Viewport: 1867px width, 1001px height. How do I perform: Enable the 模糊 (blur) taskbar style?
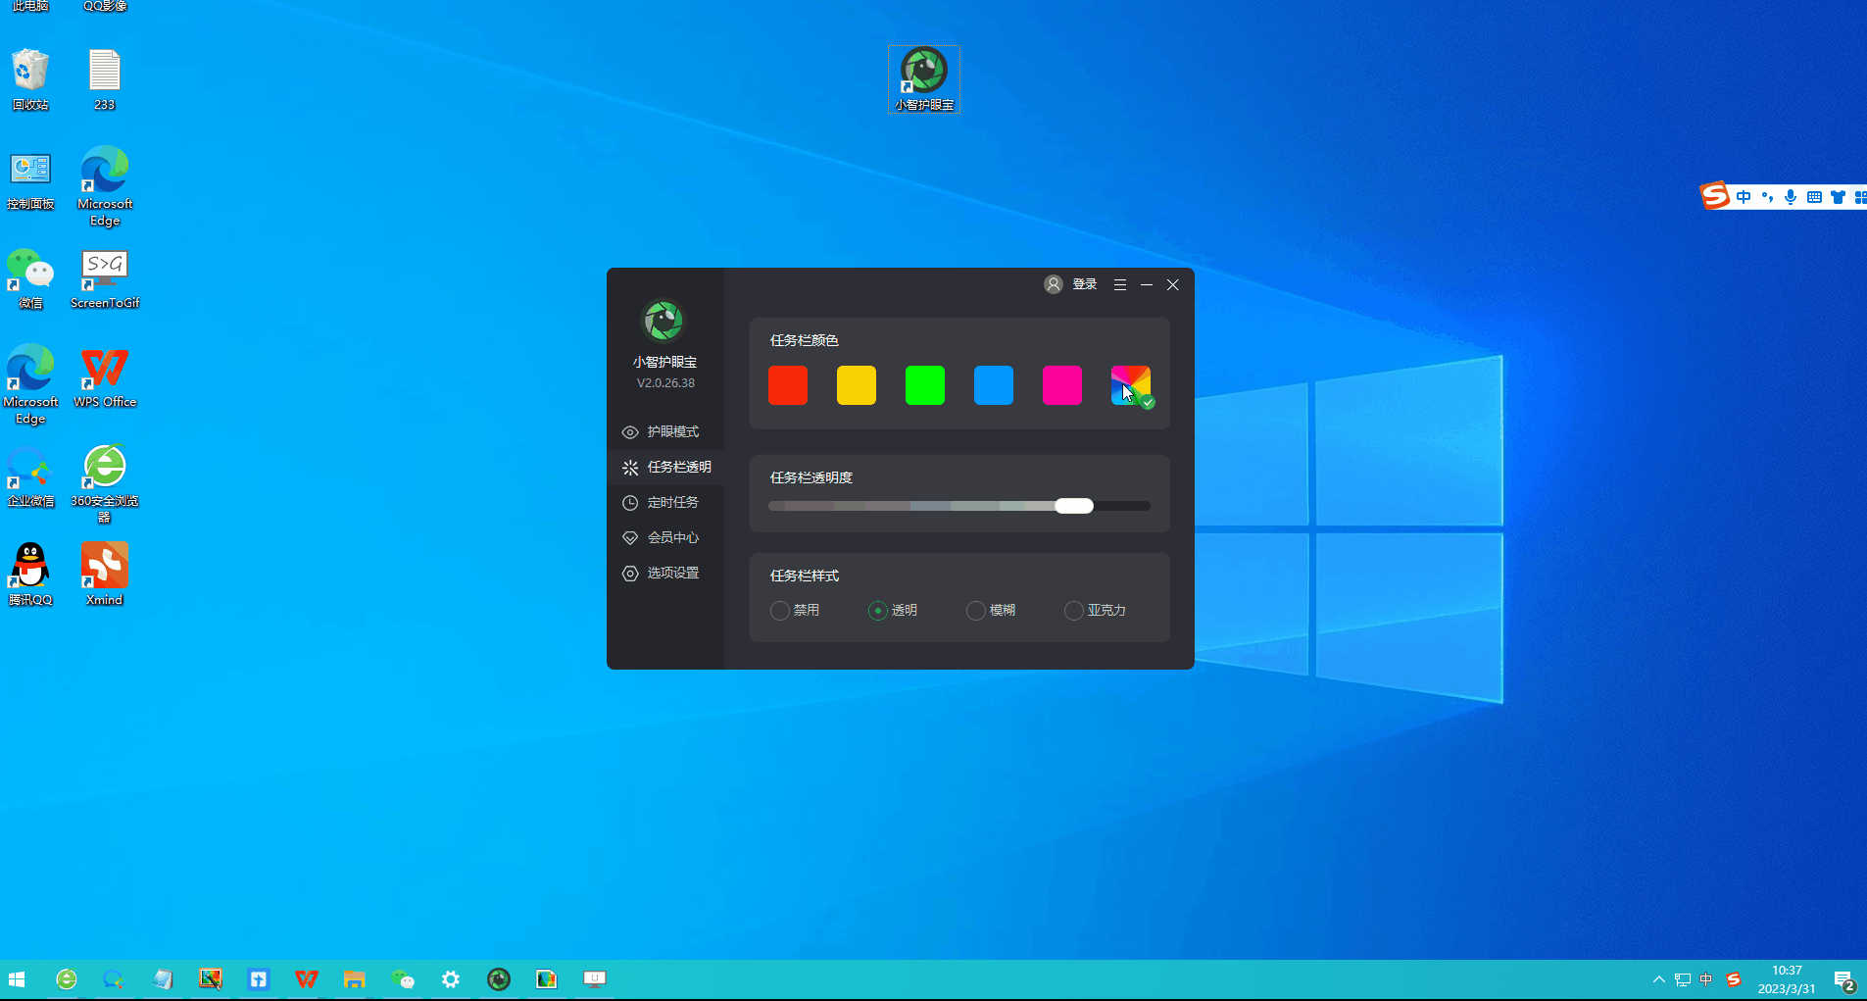976,610
